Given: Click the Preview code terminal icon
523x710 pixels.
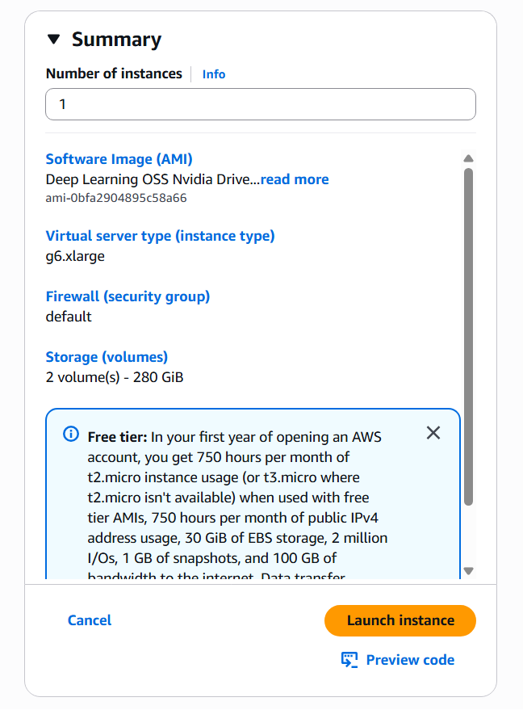Looking at the screenshot, I should pyautogui.click(x=349, y=660).
